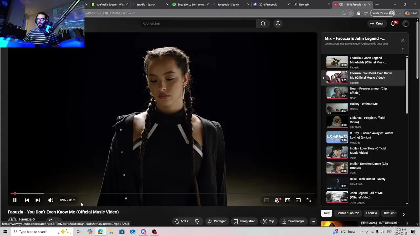The height and width of the screenshot is (236, 420).
Task: Show more filter chips arrow
Action: [x=404, y=214]
